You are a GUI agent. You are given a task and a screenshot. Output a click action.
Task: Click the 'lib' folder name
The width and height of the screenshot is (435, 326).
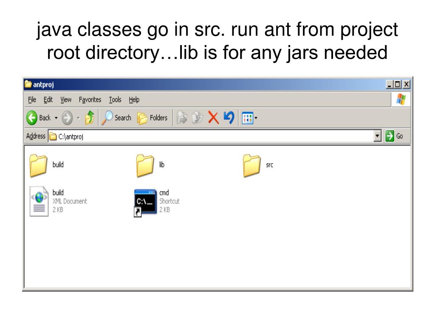coord(162,165)
